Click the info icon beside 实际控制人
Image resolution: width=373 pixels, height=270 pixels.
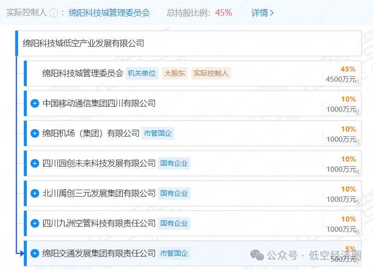(x=54, y=13)
